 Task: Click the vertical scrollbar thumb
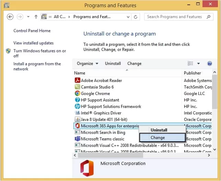(x=215, y=92)
